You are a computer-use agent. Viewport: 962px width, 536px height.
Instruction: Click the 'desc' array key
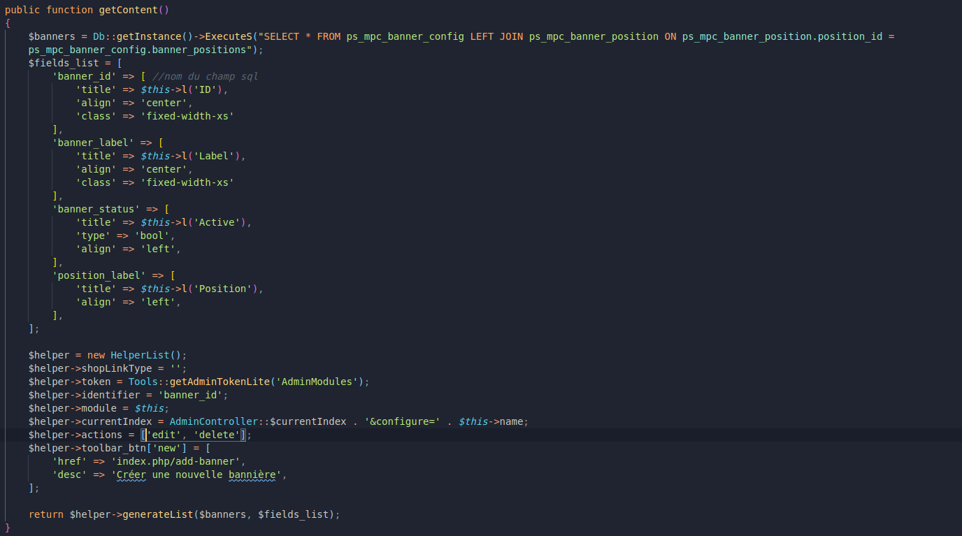[70, 475]
